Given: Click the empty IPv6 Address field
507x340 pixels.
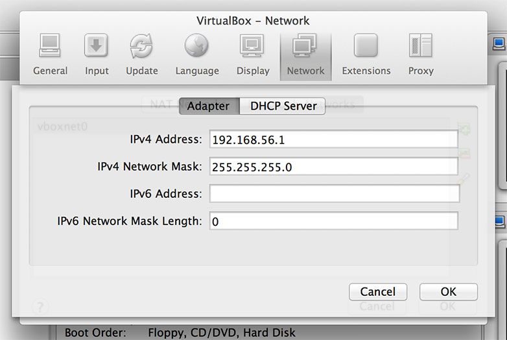Looking at the screenshot, I should (x=333, y=193).
